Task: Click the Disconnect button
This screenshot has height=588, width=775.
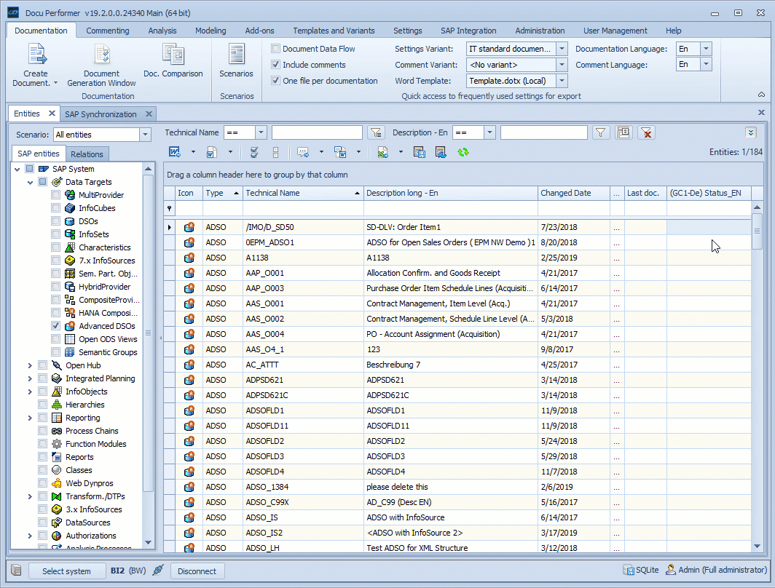Action: coord(197,571)
